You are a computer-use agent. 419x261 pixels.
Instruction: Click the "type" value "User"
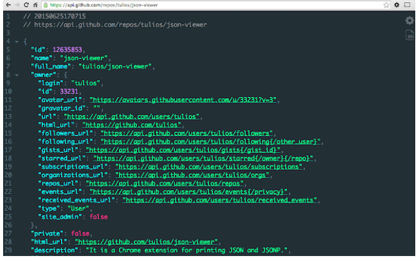tap(78, 208)
